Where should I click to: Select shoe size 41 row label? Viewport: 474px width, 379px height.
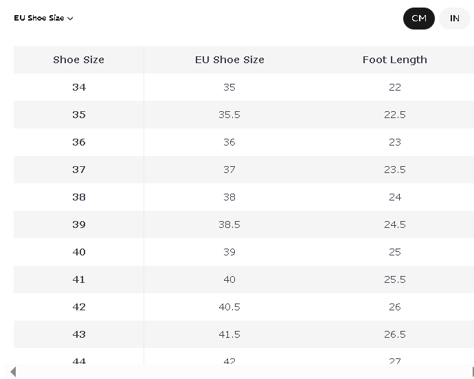(x=78, y=279)
